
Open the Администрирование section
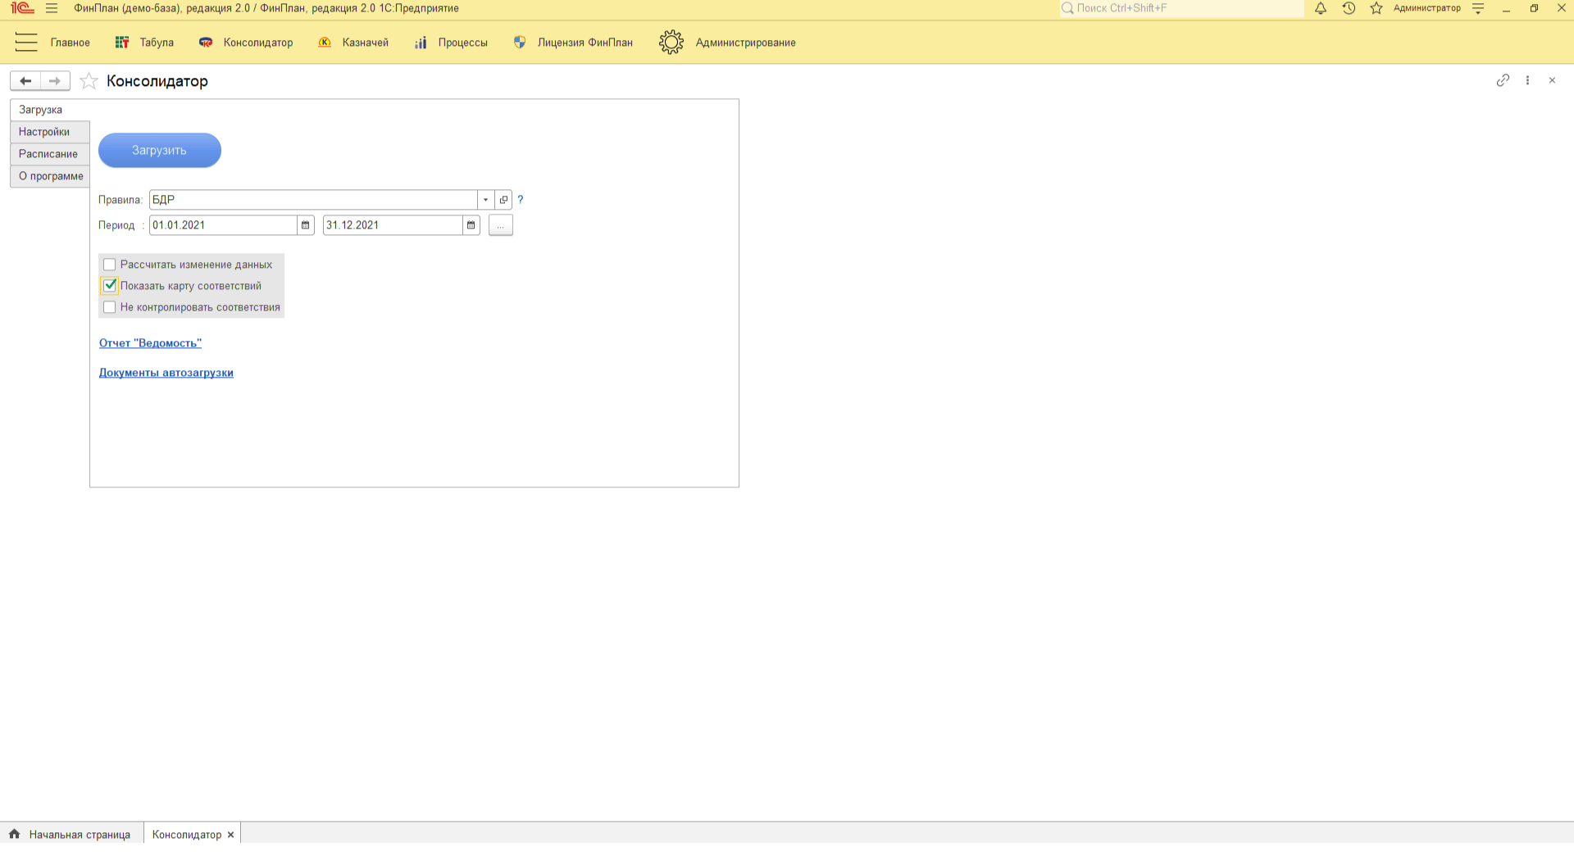pyautogui.click(x=745, y=43)
